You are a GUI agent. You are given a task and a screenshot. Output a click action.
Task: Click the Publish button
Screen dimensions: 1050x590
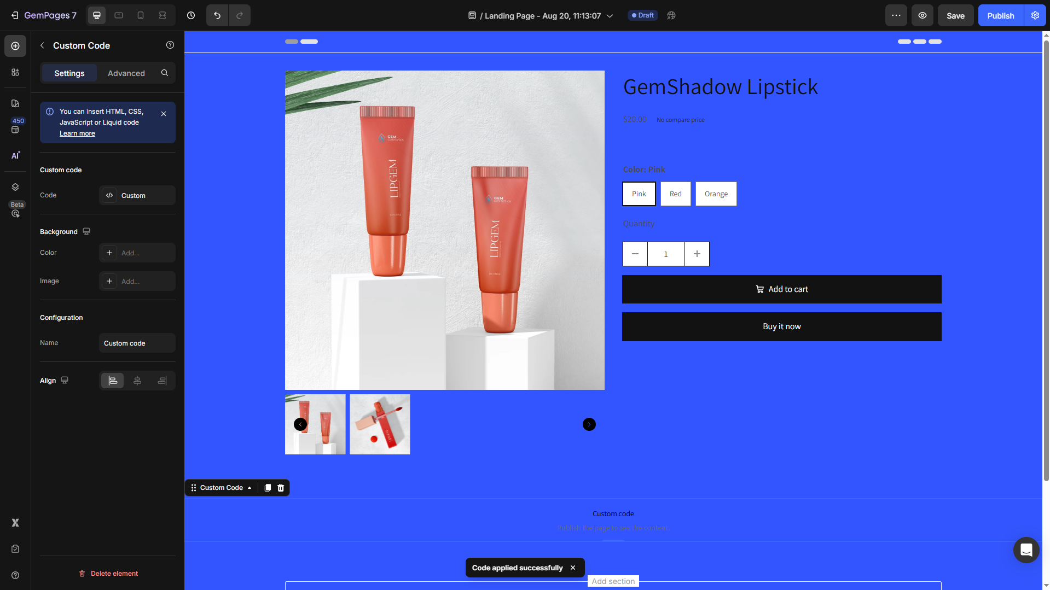1000,15
